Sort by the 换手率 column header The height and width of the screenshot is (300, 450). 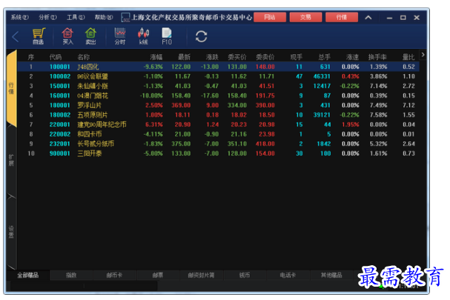coord(377,57)
